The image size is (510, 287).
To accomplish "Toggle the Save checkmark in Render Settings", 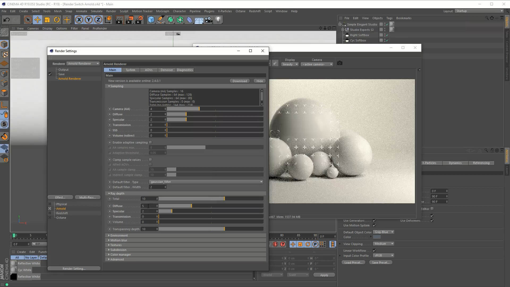I will (50, 74).
